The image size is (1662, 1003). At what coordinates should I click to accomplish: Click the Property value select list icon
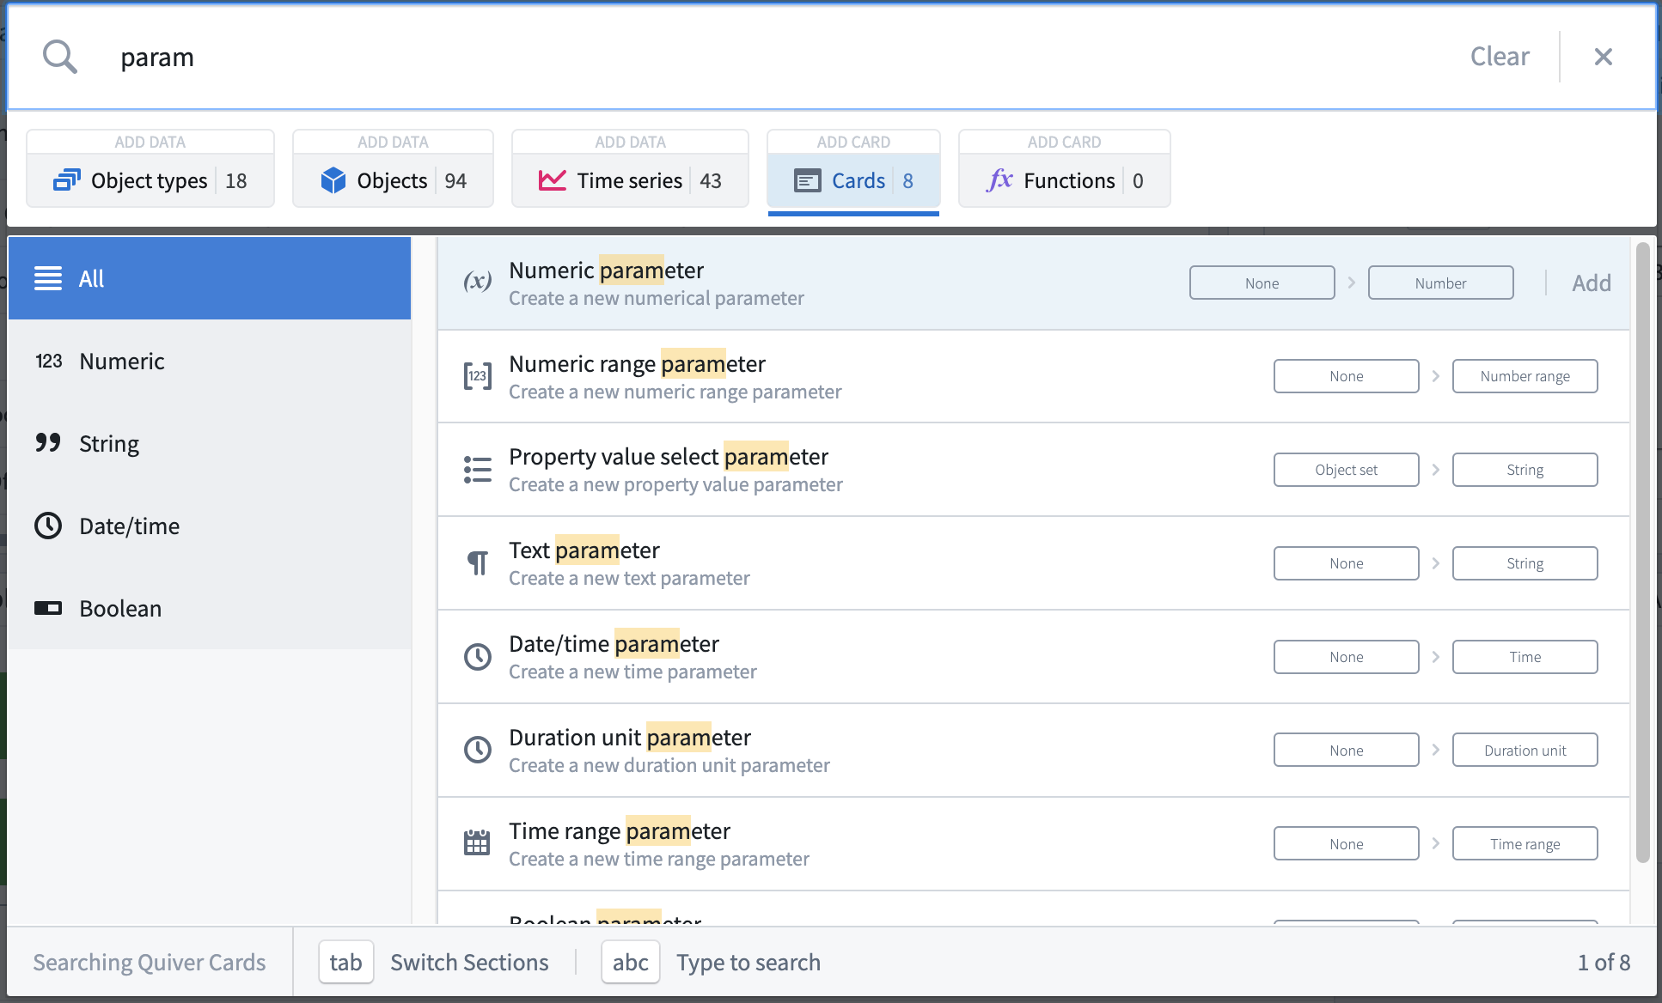tap(478, 470)
